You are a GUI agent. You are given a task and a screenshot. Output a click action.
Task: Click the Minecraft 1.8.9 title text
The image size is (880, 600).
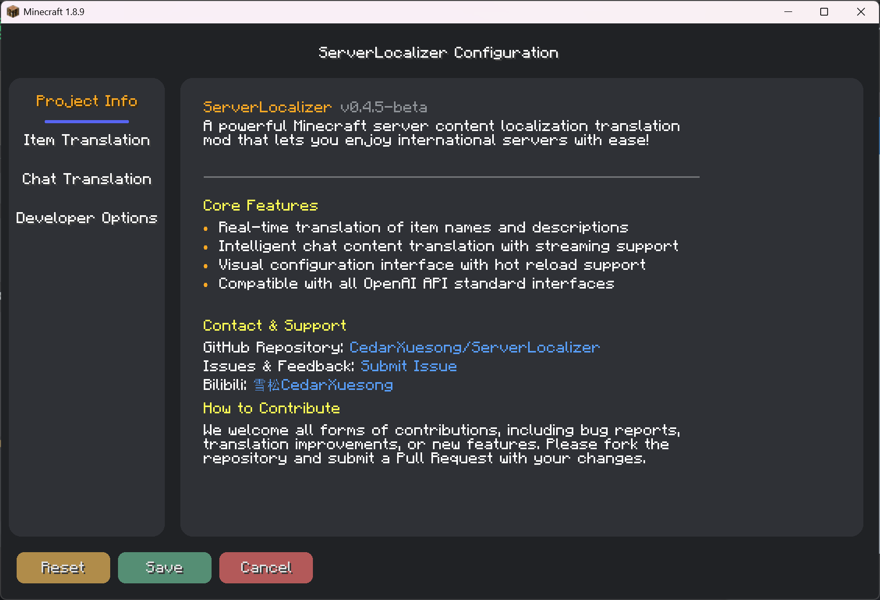(54, 11)
